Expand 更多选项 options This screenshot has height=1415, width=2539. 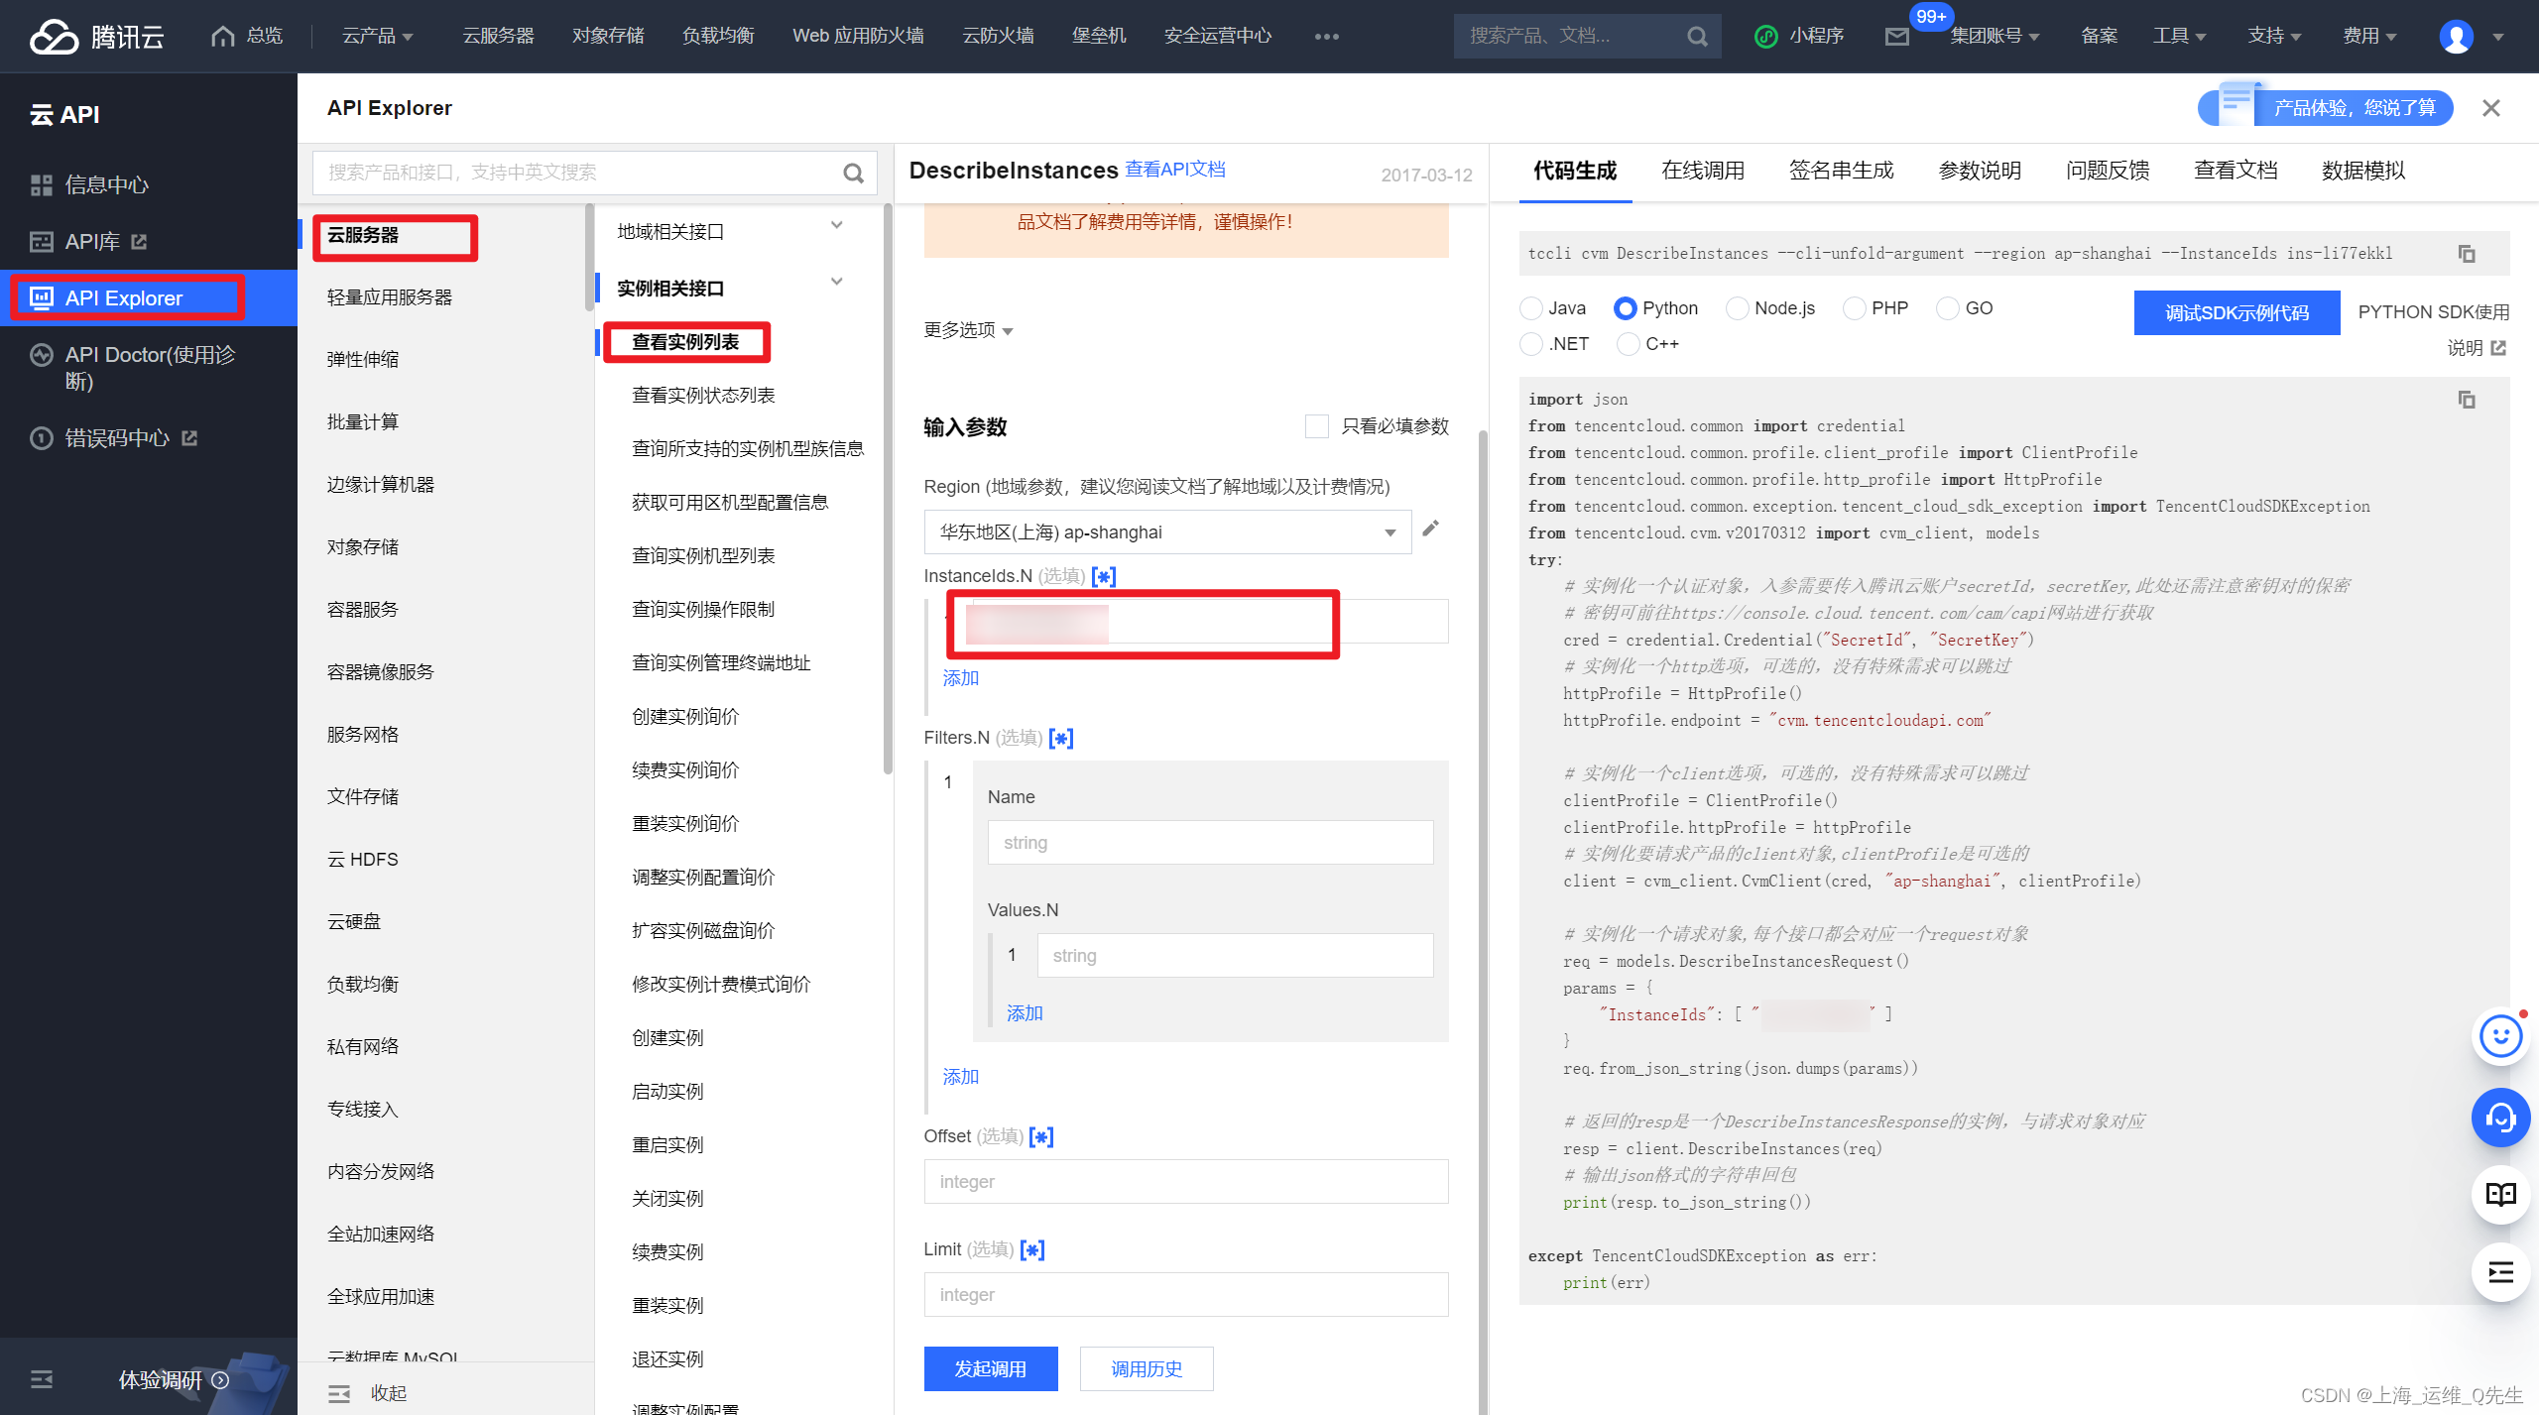(968, 330)
